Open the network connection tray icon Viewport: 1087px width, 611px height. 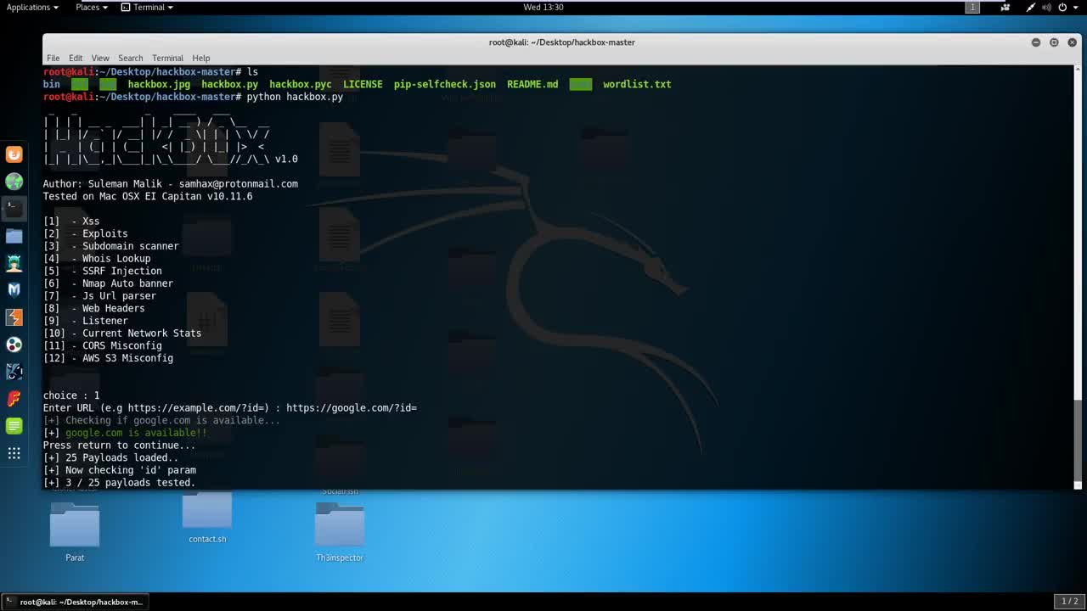pos(1031,7)
